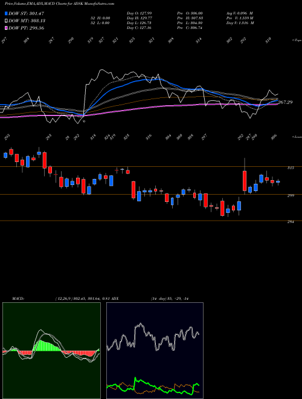Viewport: 302px width, 399px height.
Task: Click the tall red candle near the 315 line on the right
Action: point(245,181)
